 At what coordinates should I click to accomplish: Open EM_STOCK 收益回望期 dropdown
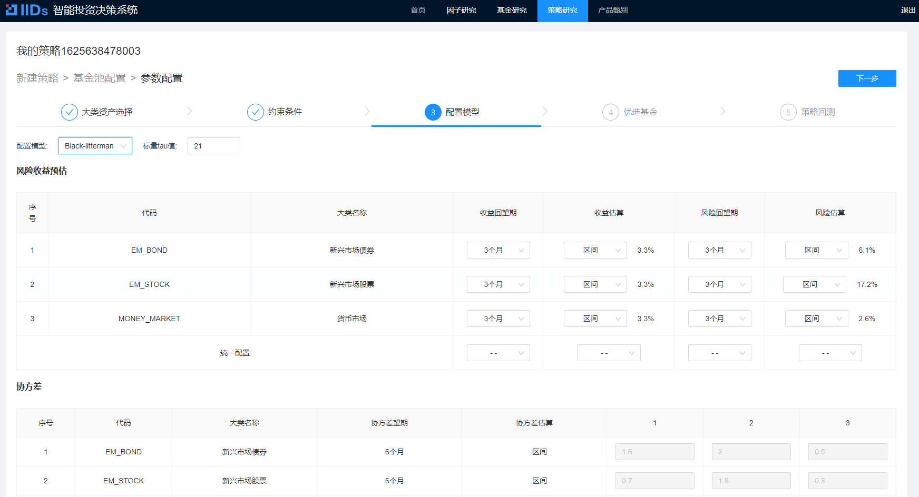pyautogui.click(x=498, y=284)
